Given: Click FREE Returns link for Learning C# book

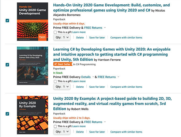Looking at the screenshot, I should pyautogui.click(x=107, y=77).
